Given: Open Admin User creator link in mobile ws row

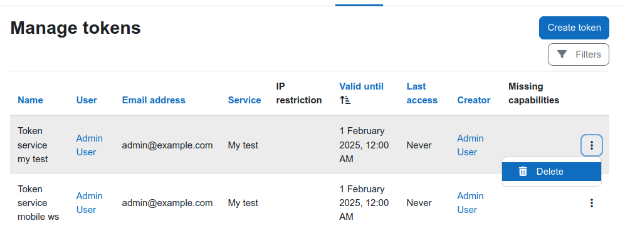Looking at the screenshot, I should pos(470,203).
